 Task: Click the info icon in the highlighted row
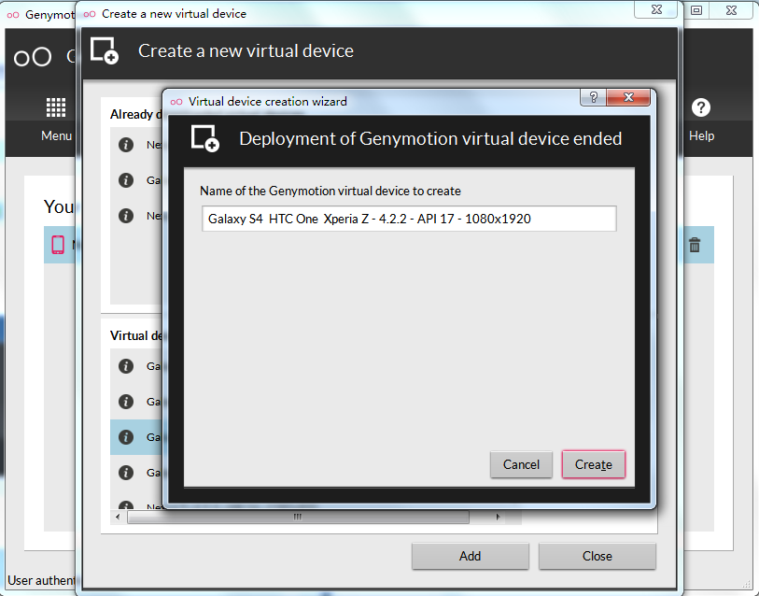coord(126,437)
